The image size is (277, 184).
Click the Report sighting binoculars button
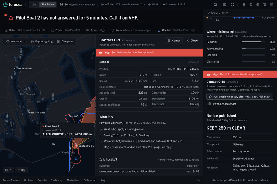(42, 41)
